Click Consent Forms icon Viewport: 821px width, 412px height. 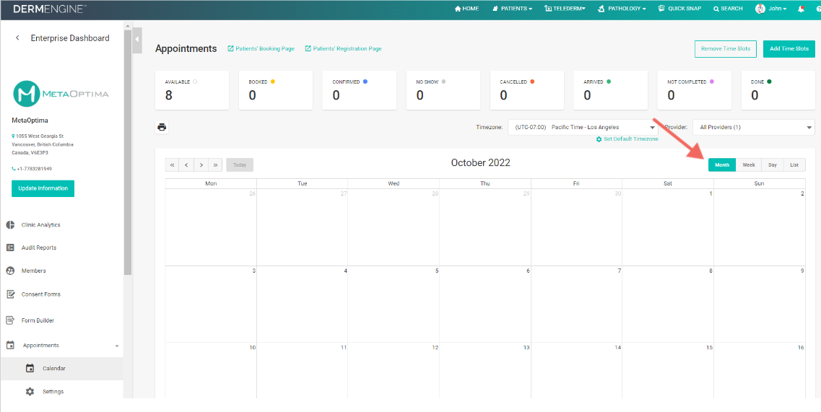tap(10, 294)
